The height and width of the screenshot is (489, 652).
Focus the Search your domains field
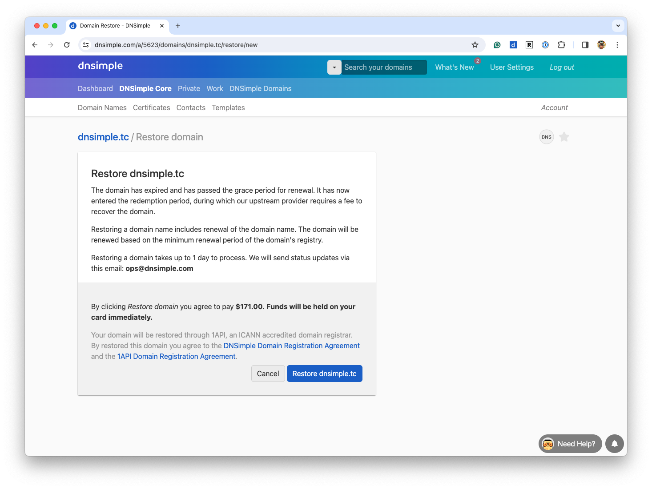point(384,67)
